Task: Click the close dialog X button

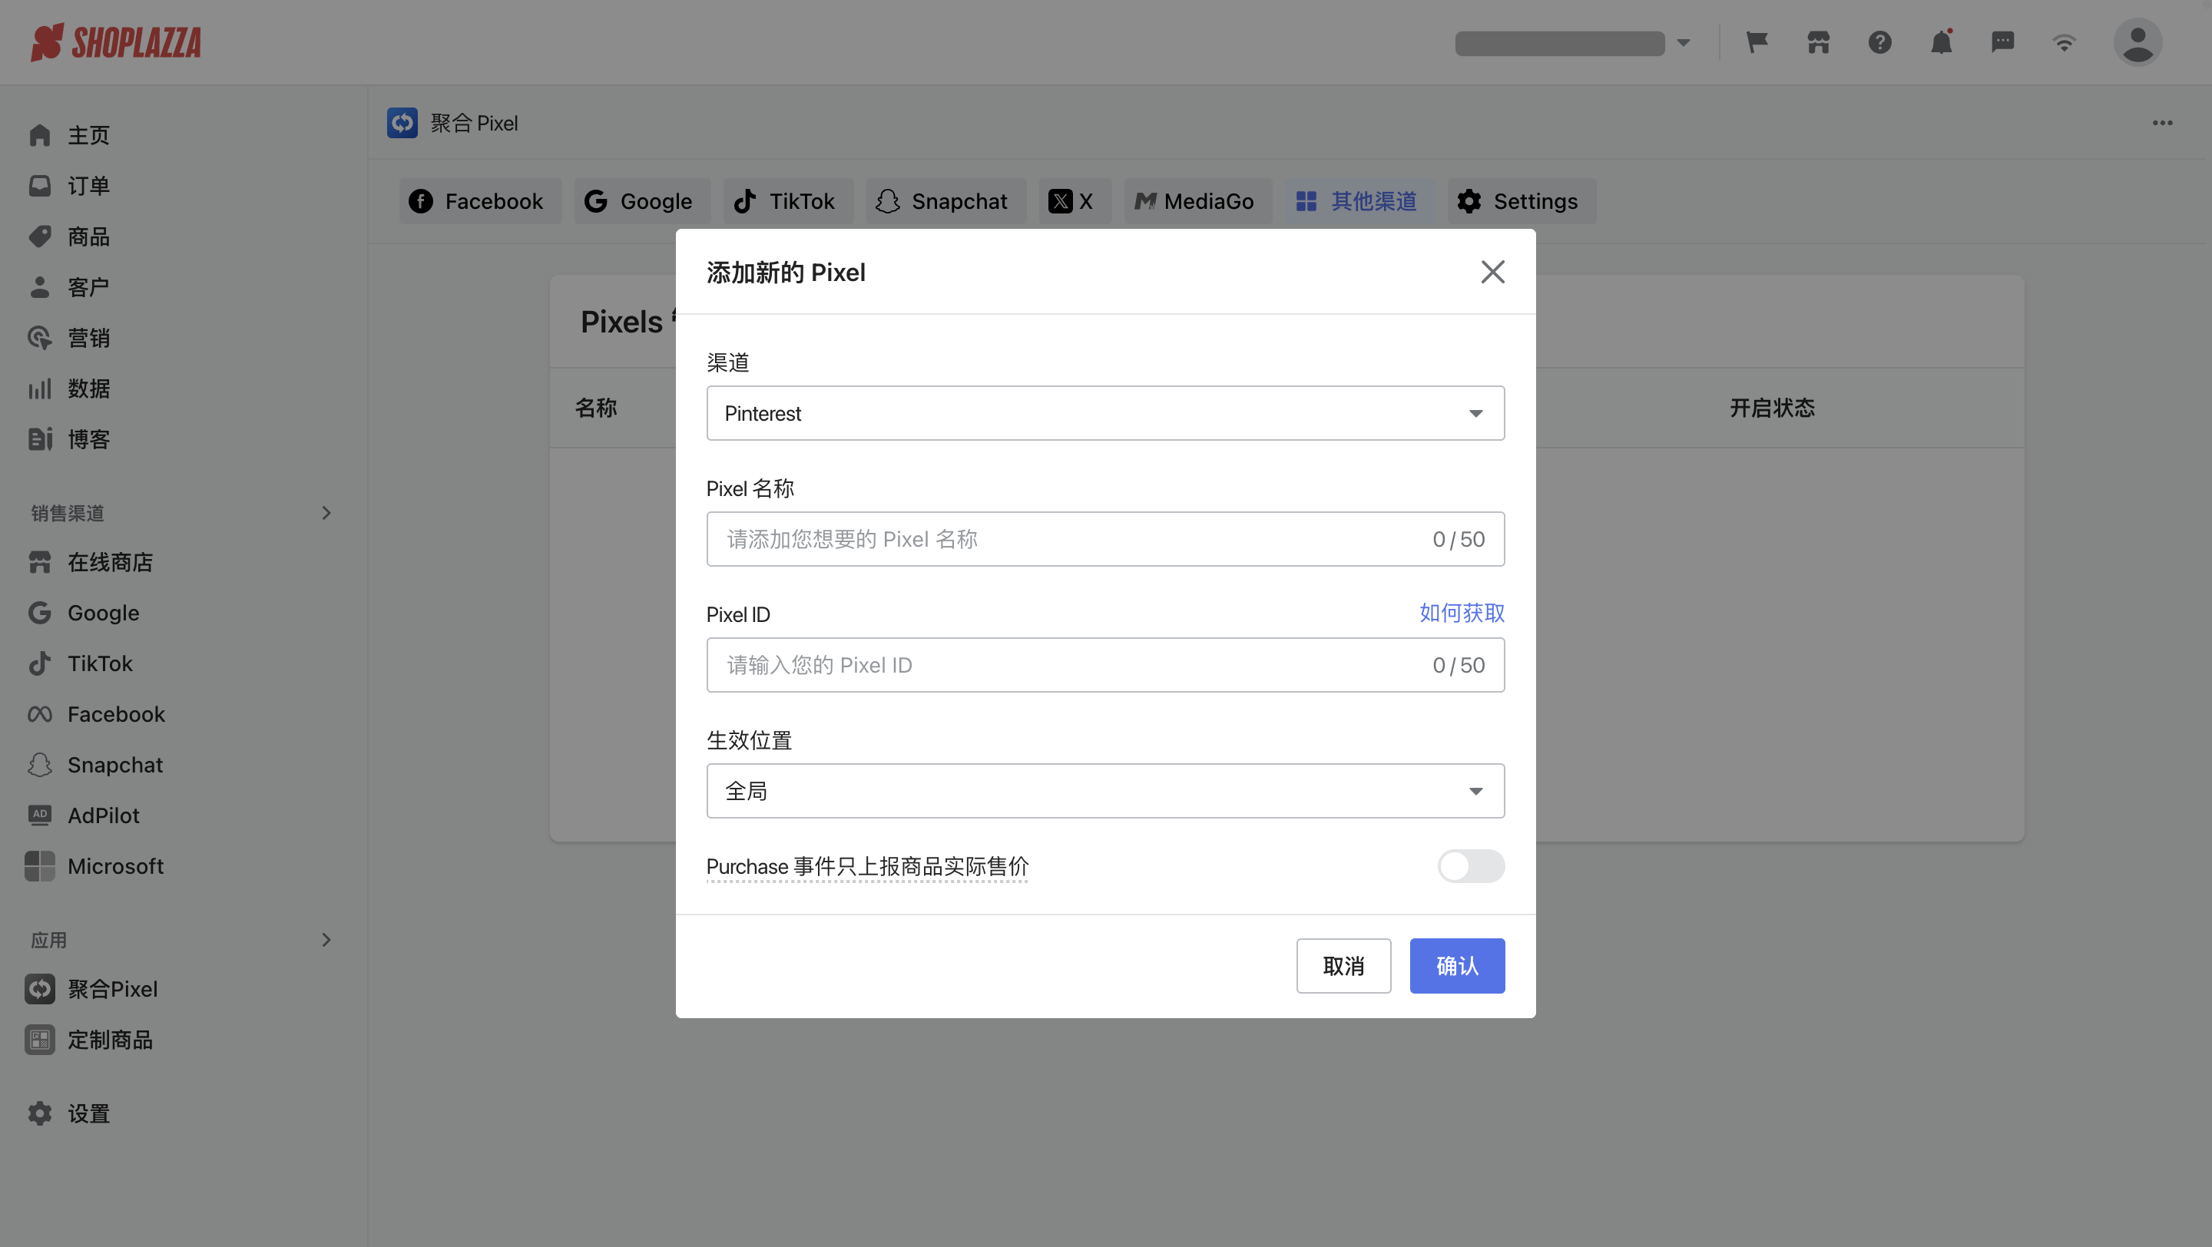Action: pyautogui.click(x=1493, y=272)
